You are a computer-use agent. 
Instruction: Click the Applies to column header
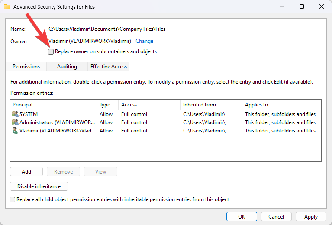pos(281,105)
